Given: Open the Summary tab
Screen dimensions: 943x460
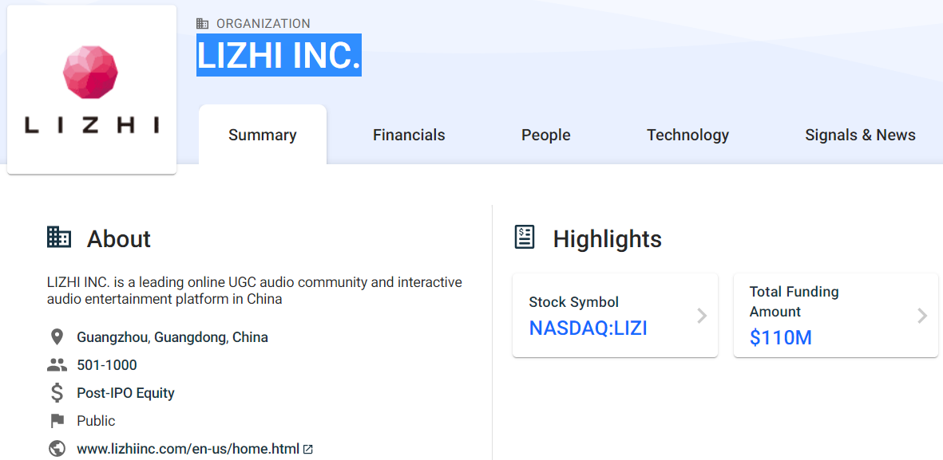Looking at the screenshot, I should pos(262,135).
